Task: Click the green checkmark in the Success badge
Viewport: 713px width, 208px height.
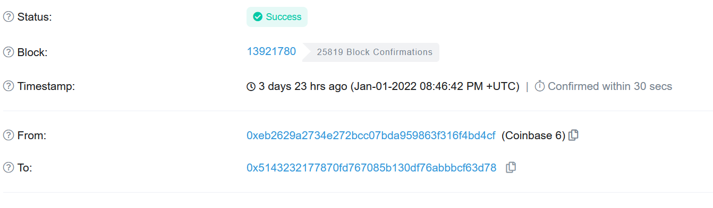Action: [x=258, y=17]
